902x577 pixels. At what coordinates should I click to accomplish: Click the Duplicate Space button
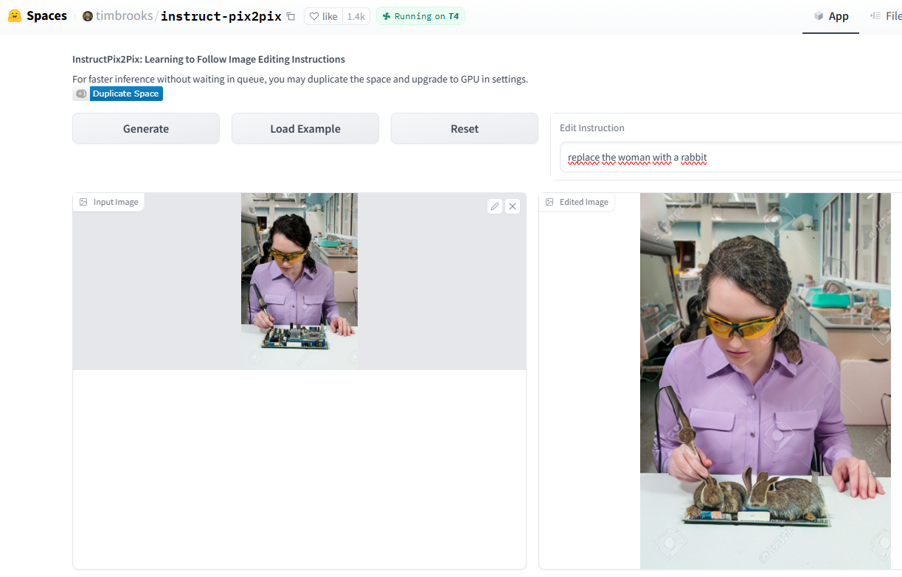coord(118,94)
